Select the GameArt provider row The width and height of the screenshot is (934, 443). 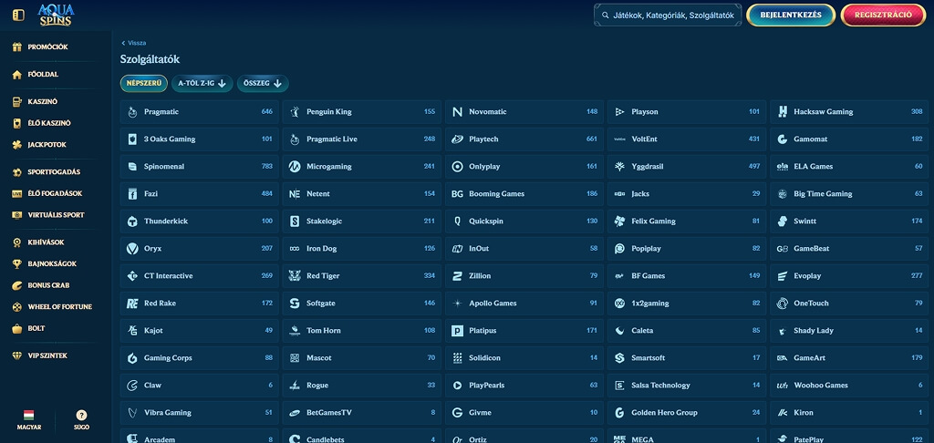click(x=849, y=358)
